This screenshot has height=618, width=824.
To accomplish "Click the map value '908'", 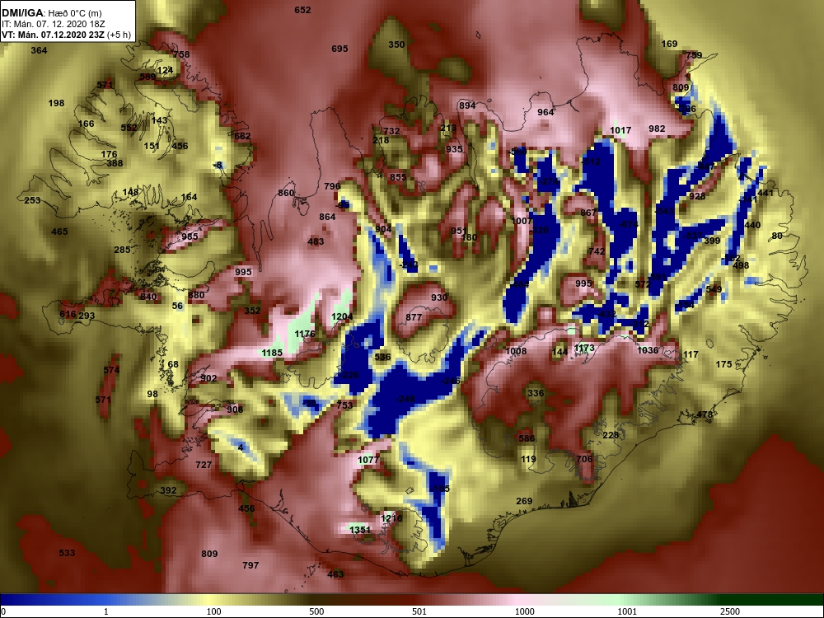I will [x=235, y=410].
